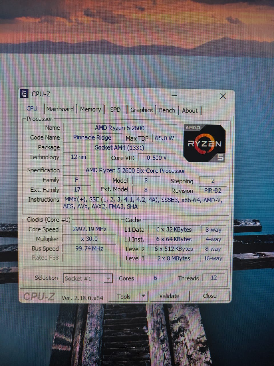Screen dimensions: 274x366
Task: Click the Max TDP value 65.0 W
Action: tap(164, 138)
